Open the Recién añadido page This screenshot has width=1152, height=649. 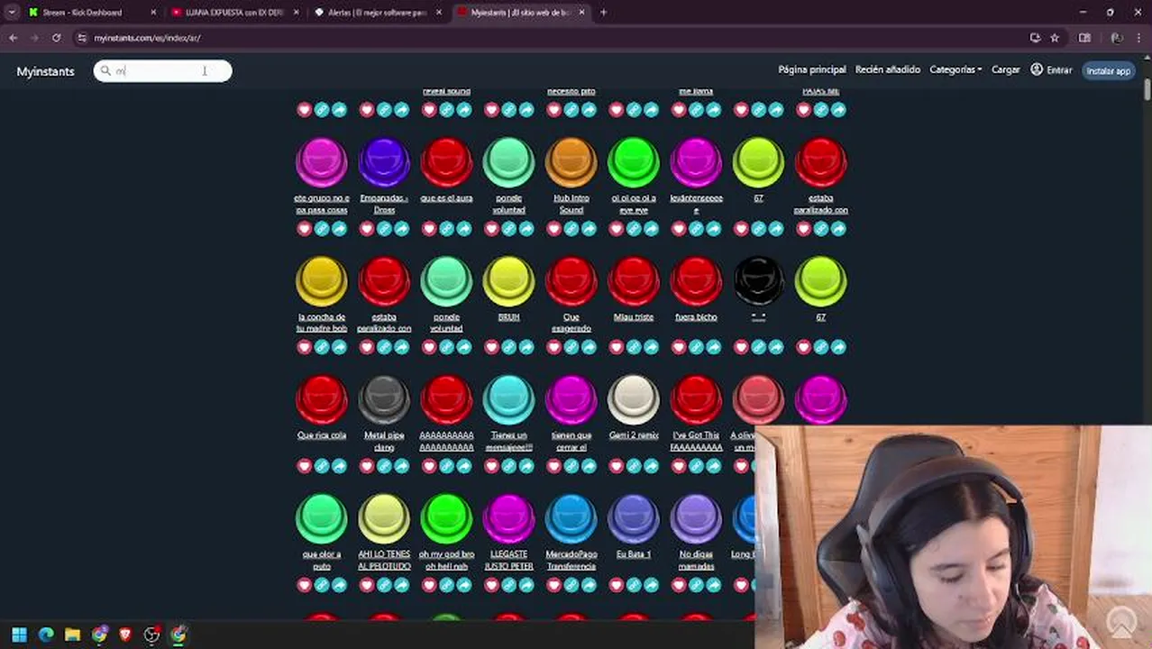click(888, 69)
